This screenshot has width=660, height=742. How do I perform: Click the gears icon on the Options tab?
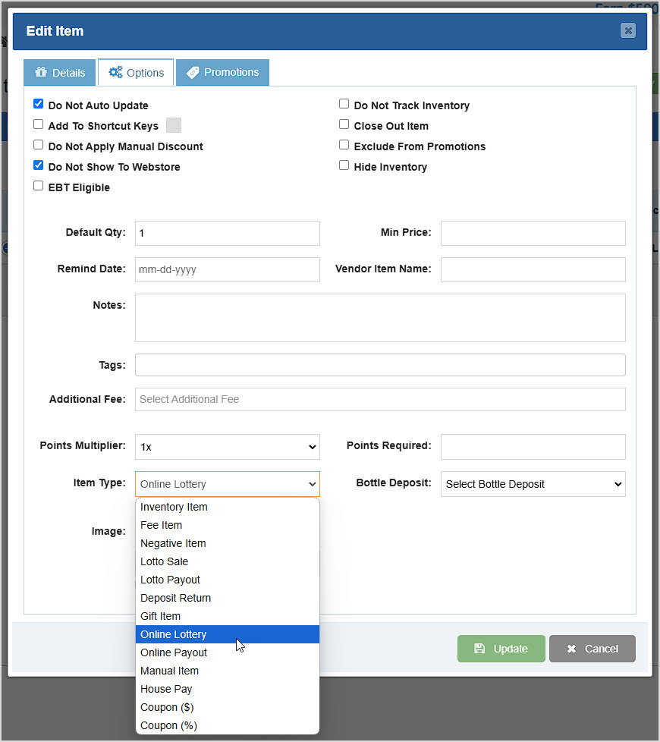[x=115, y=72]
